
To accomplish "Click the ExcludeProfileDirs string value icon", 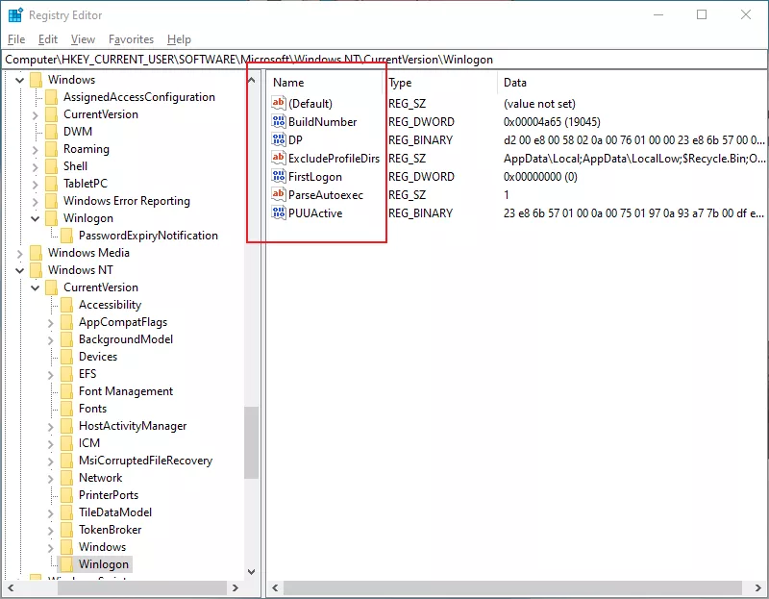I will pyautogui.click(x=279, y=158).
